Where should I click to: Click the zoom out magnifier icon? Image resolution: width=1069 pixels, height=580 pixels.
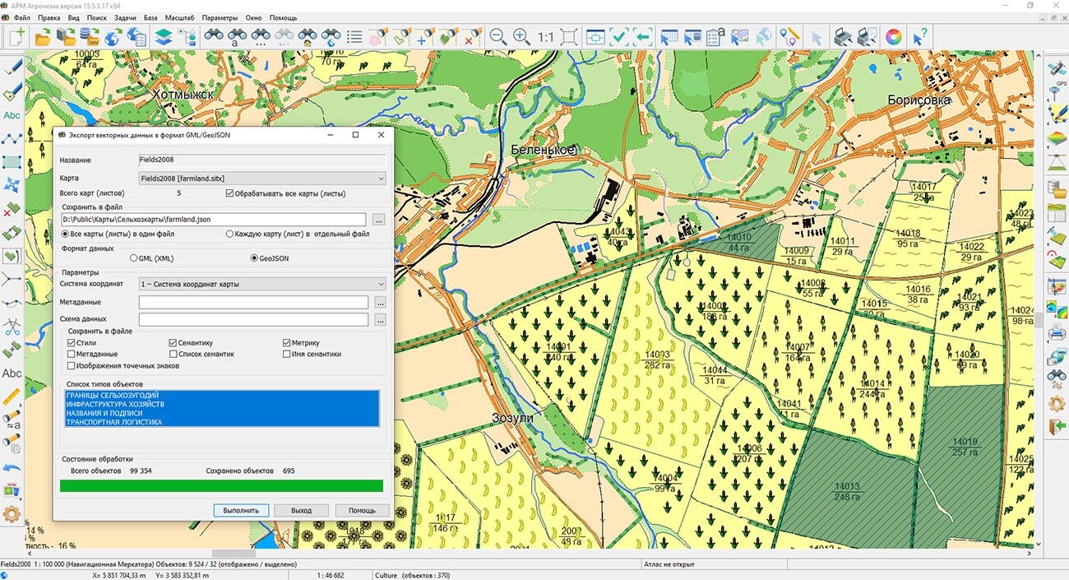(x=498, y=37)
